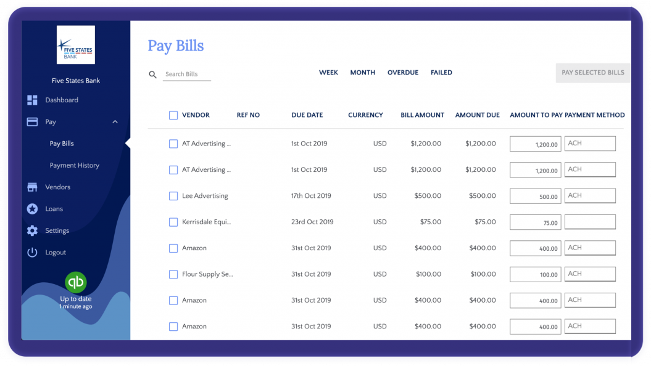Select the Kerrisdale Equi... bill checkbox

coord(173,222)
